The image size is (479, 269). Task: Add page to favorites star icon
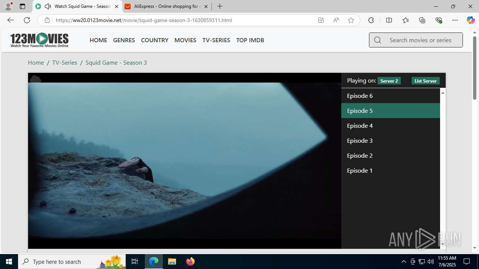coord(351,20)
